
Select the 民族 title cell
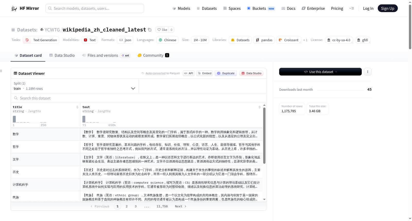[x=45, y=197]
